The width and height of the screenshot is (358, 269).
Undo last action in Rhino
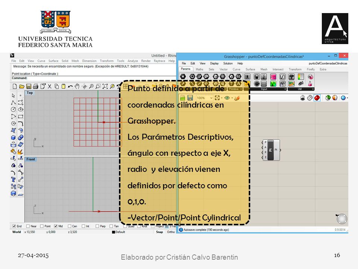coord(70,86)
